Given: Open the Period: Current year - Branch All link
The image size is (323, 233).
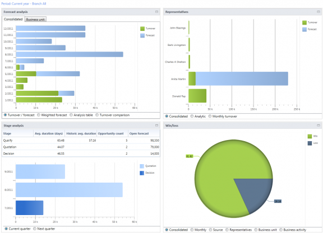Looking at the screenshot, I should [24, 4].
